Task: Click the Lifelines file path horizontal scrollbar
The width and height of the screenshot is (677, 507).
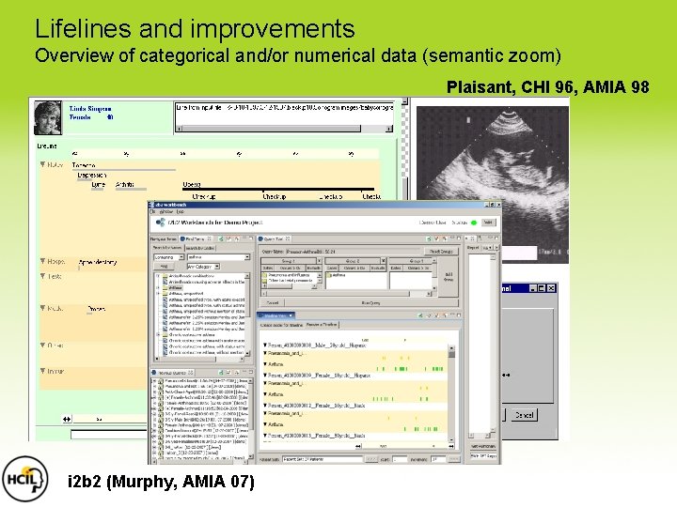Action: (284, 129)
